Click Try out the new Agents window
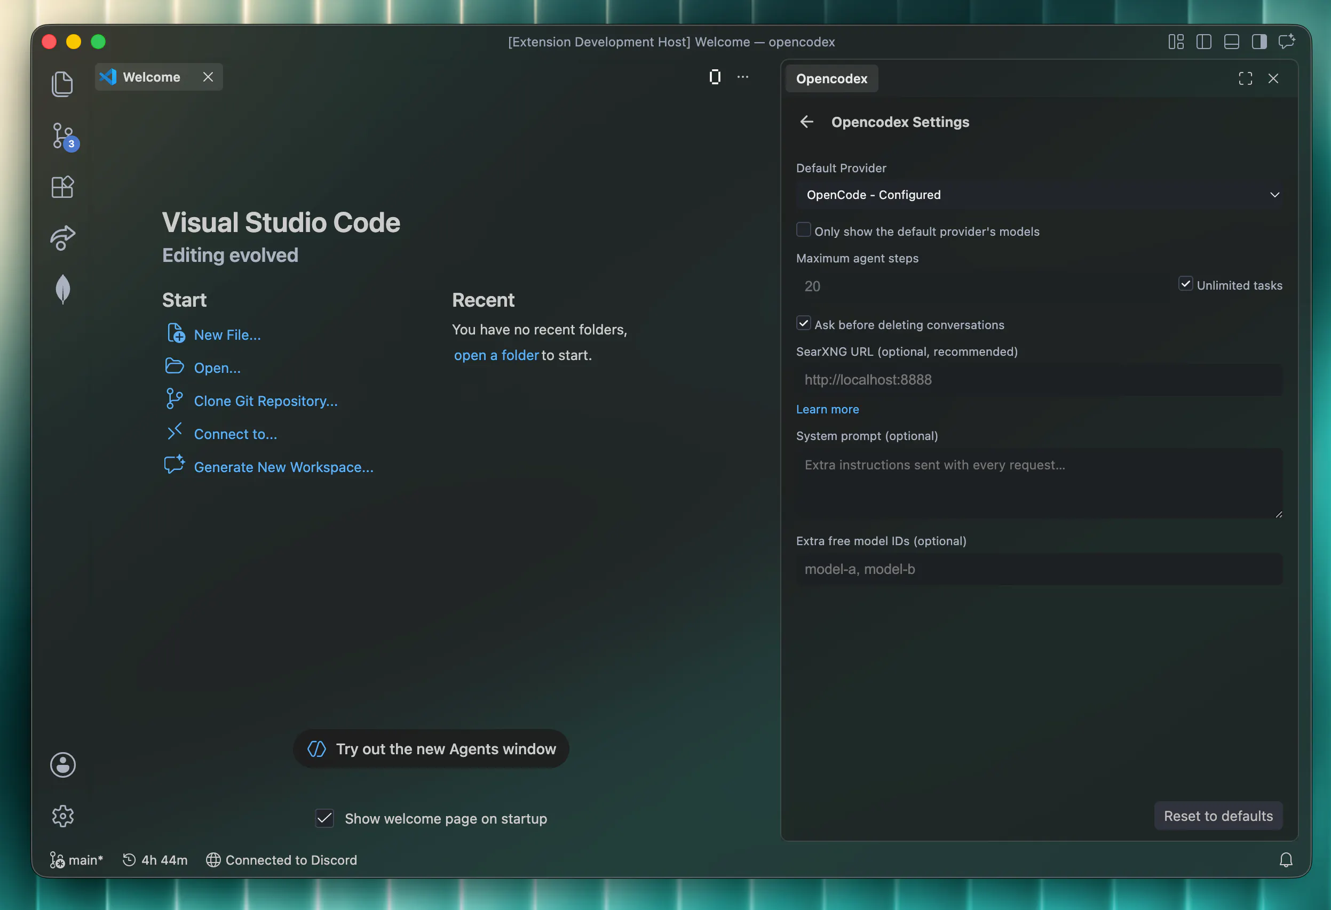1331x910 pixels. 431,748
